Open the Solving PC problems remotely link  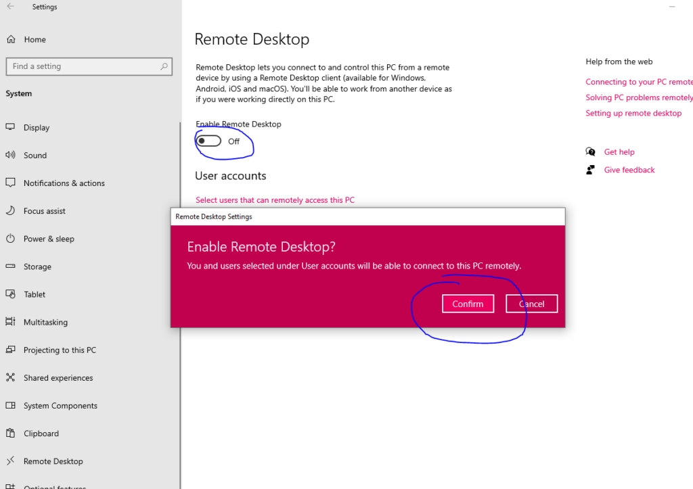coord(638,97)
